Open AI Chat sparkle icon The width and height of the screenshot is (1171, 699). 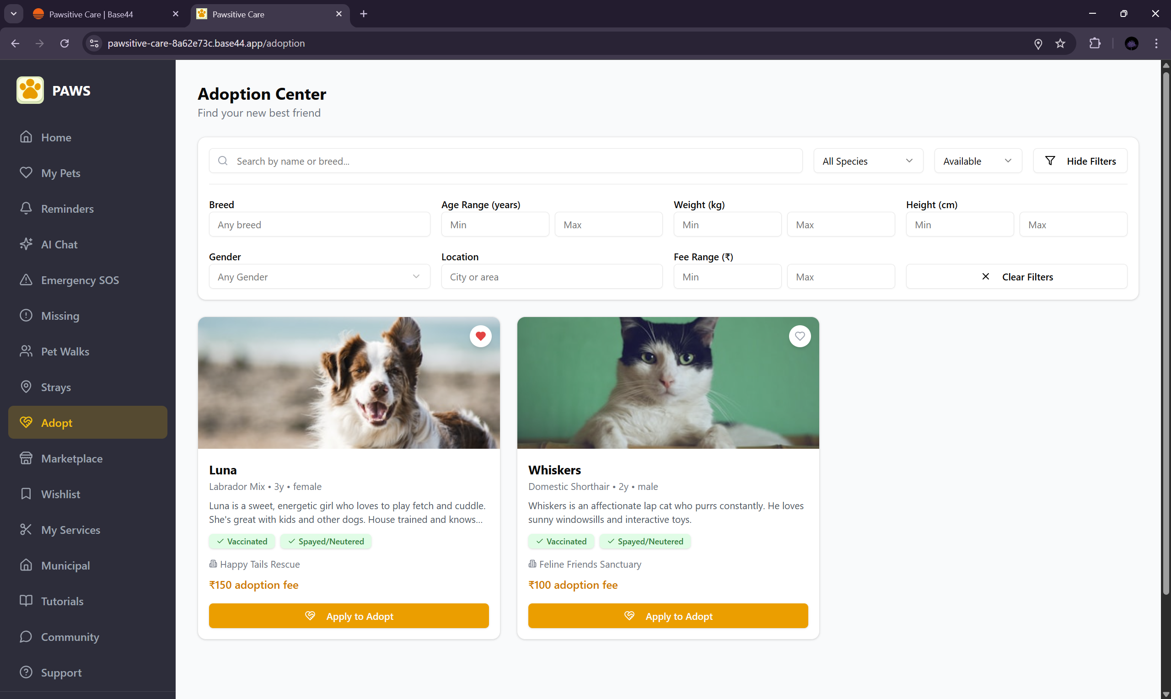(x=26, y=244)
